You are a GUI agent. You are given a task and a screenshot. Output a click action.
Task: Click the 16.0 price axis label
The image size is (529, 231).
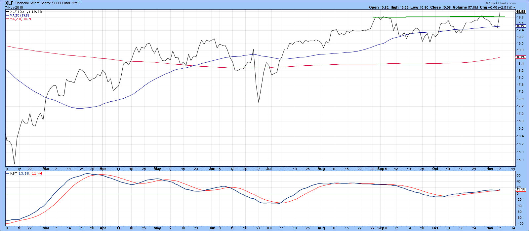pyautogui.click(x=520, y=152)
